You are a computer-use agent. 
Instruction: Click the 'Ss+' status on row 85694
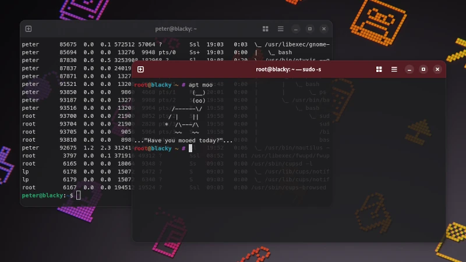(195, 52)
